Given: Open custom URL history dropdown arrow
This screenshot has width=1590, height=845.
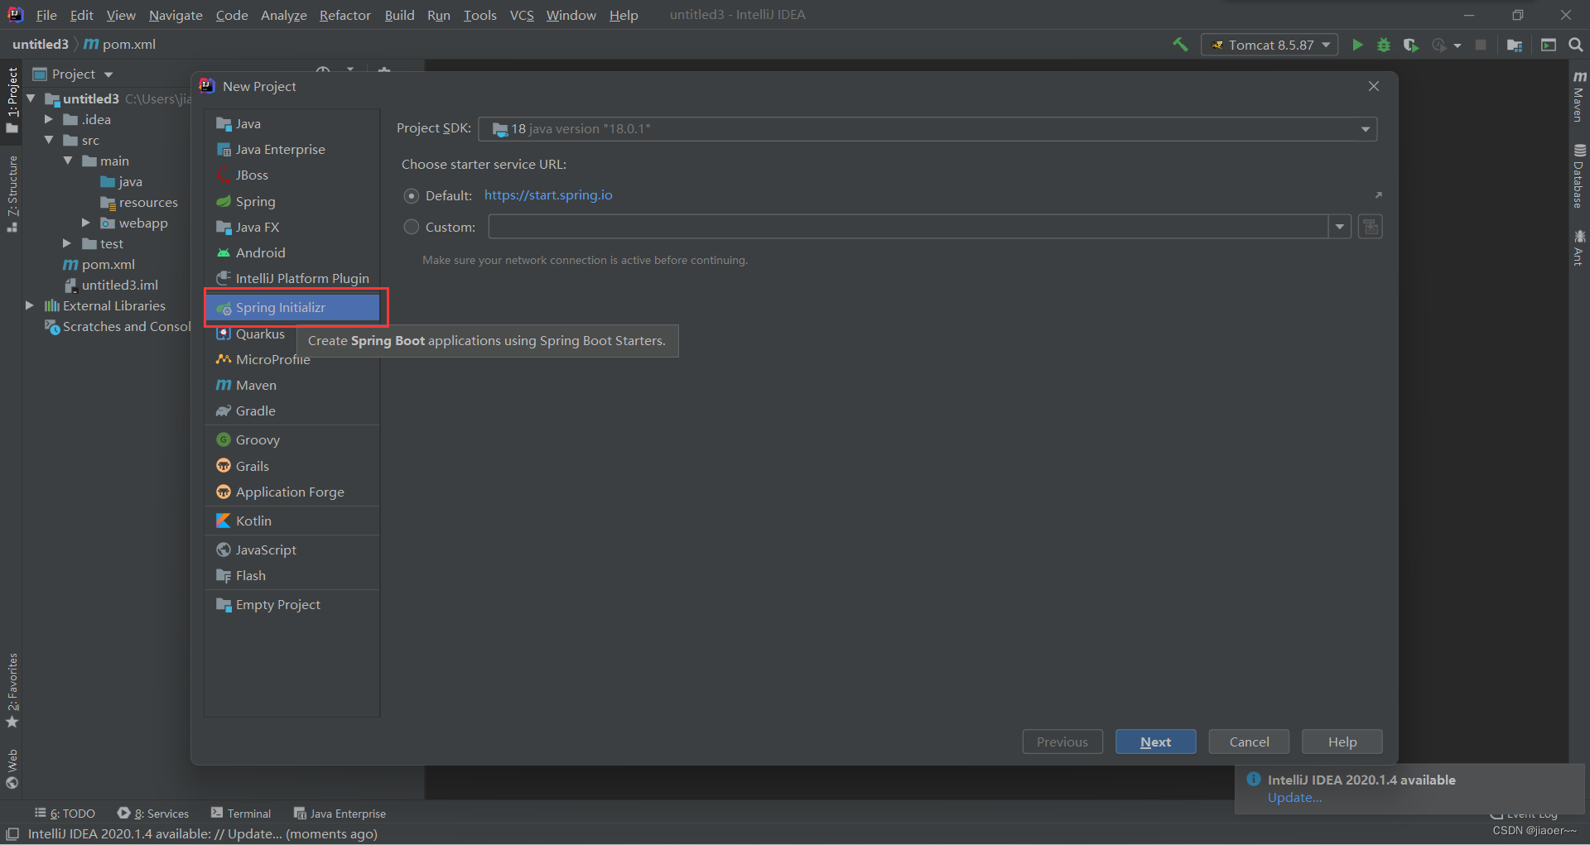Looking at the screenshot, I should point(1340,227).
